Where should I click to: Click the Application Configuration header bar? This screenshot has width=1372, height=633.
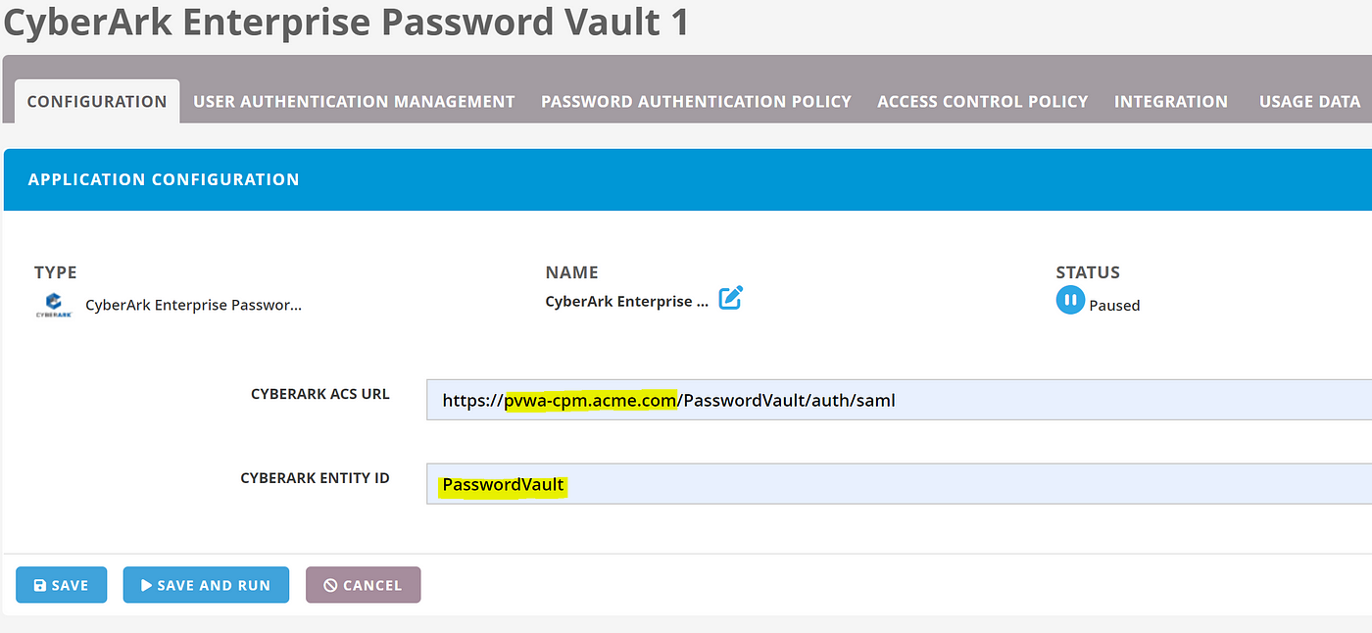[x=688, y=179]
